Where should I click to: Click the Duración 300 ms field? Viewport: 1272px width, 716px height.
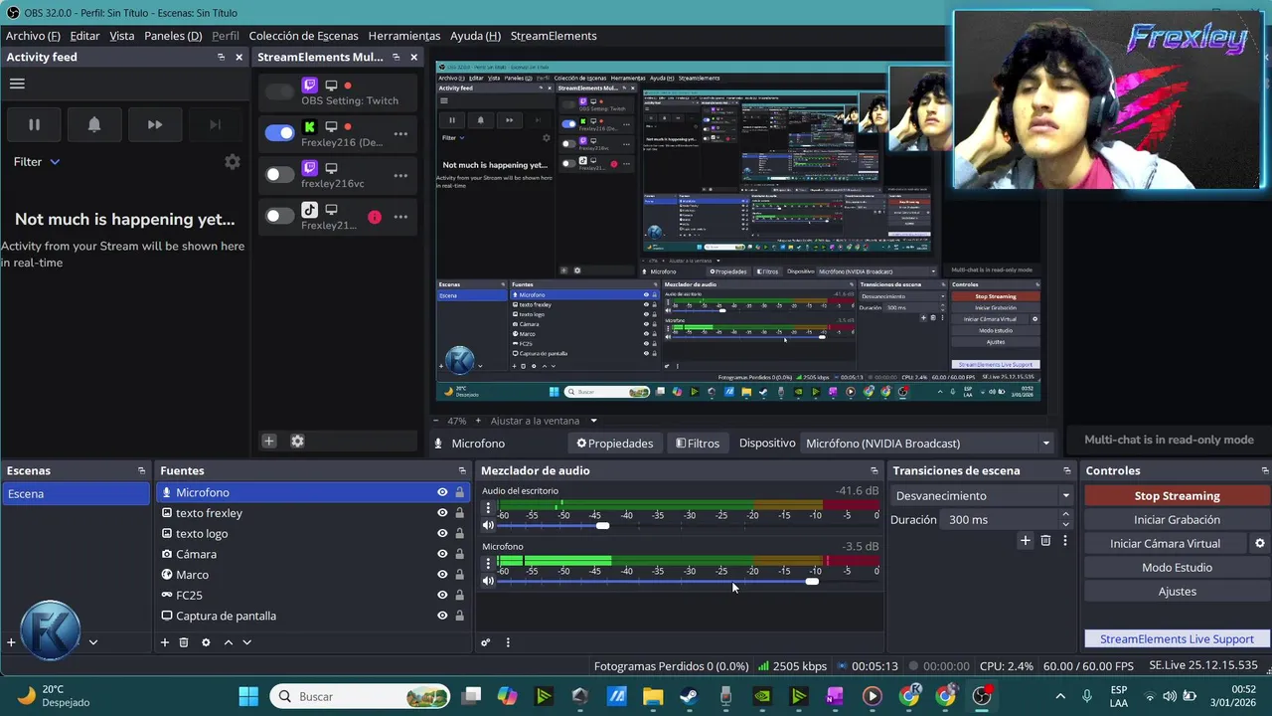click(x=1001, y=519)
